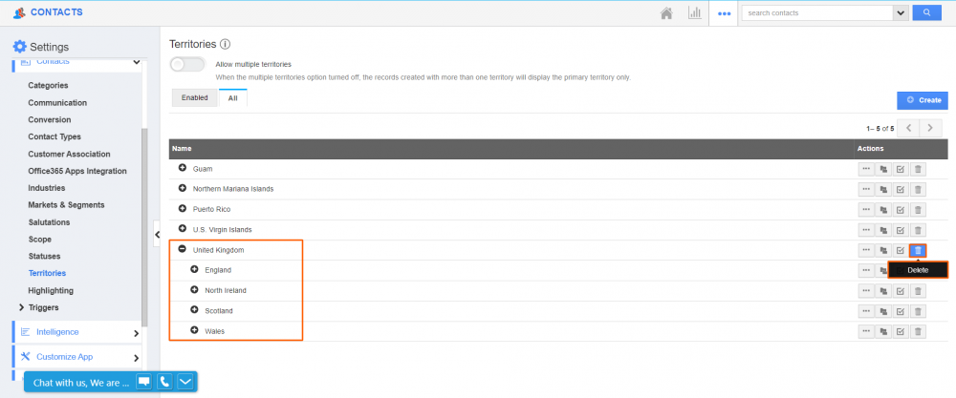Switch to the Enabled tab
Screen dimensions: 956x398
[194, 97]
